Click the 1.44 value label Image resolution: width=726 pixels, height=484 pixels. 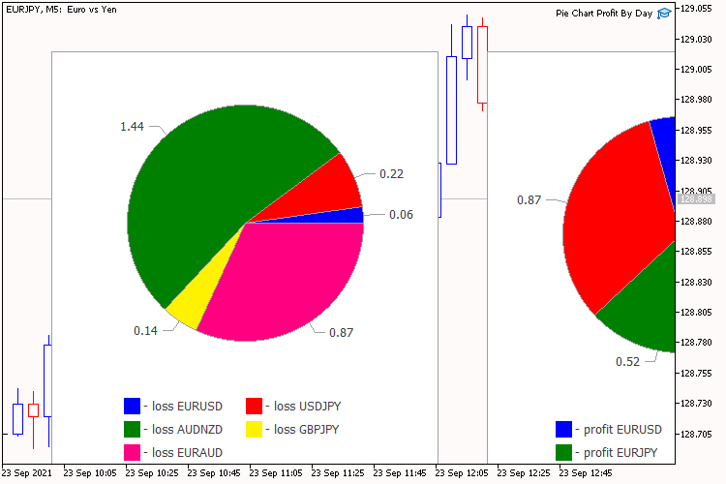132,127
